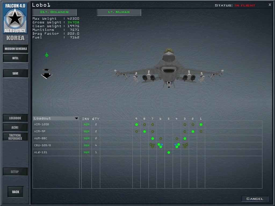Select the AGM-88C weapon row name
Image resolution: width=275 pixels, height=206 pixels.
pyautogui.click(x=41, y=138)
